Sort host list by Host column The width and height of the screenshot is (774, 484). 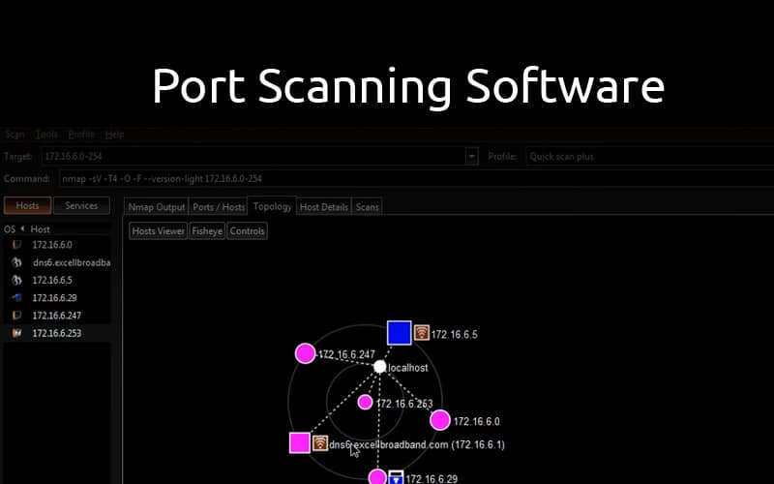(x=40, y=229)
